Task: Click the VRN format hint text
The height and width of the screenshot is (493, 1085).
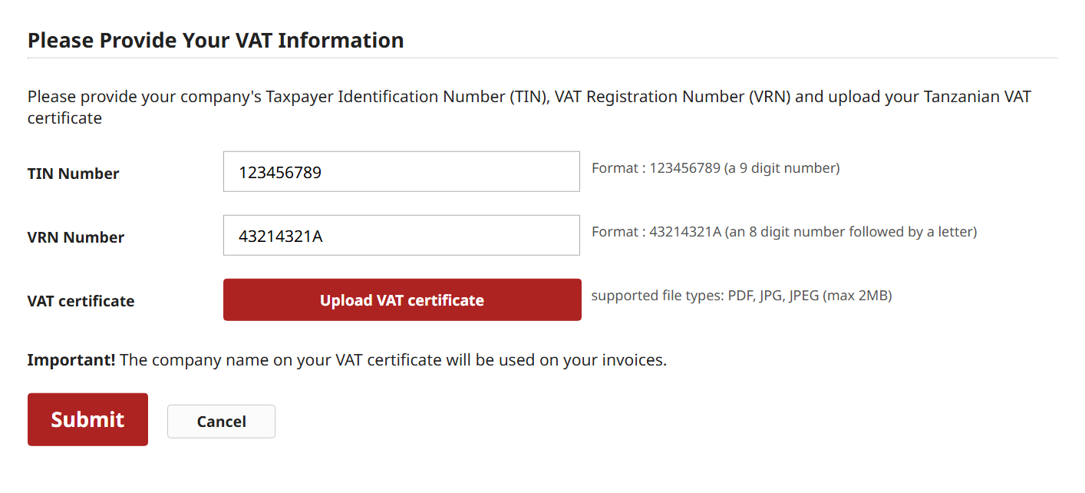Action: (x=783, y=232)
